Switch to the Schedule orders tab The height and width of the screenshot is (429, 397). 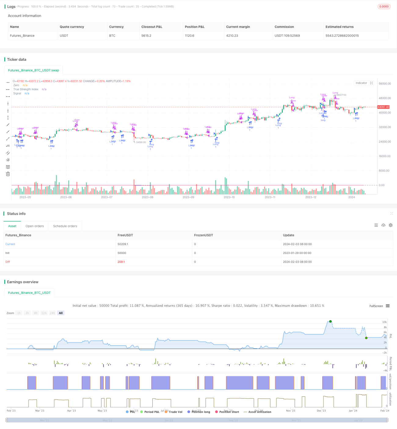[65, 226]
